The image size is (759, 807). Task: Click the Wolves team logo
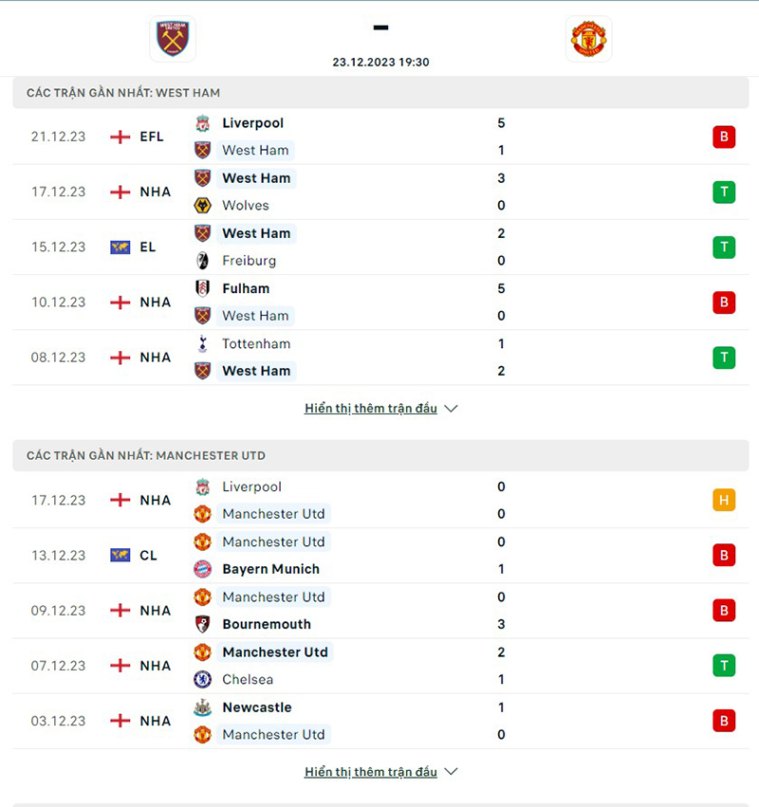202,206
